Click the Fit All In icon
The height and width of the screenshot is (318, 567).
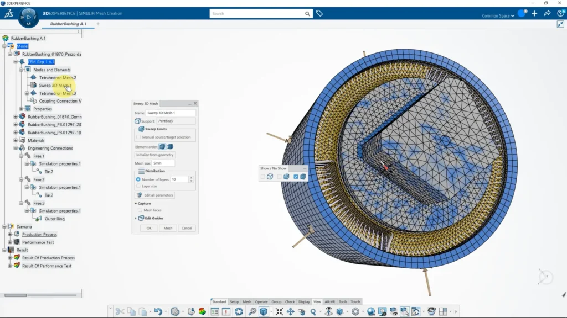[279, 311]
